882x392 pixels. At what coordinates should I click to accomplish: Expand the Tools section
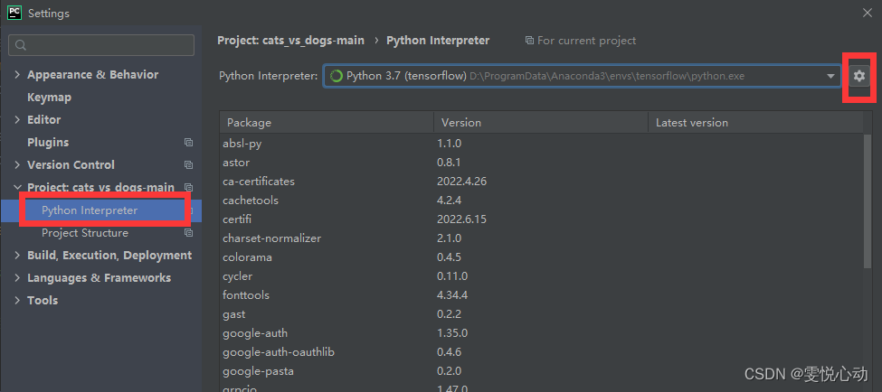(17, 300)
